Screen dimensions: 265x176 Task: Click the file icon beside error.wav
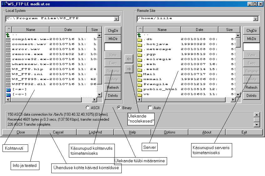pyautogui.click(x=8, y=50)
